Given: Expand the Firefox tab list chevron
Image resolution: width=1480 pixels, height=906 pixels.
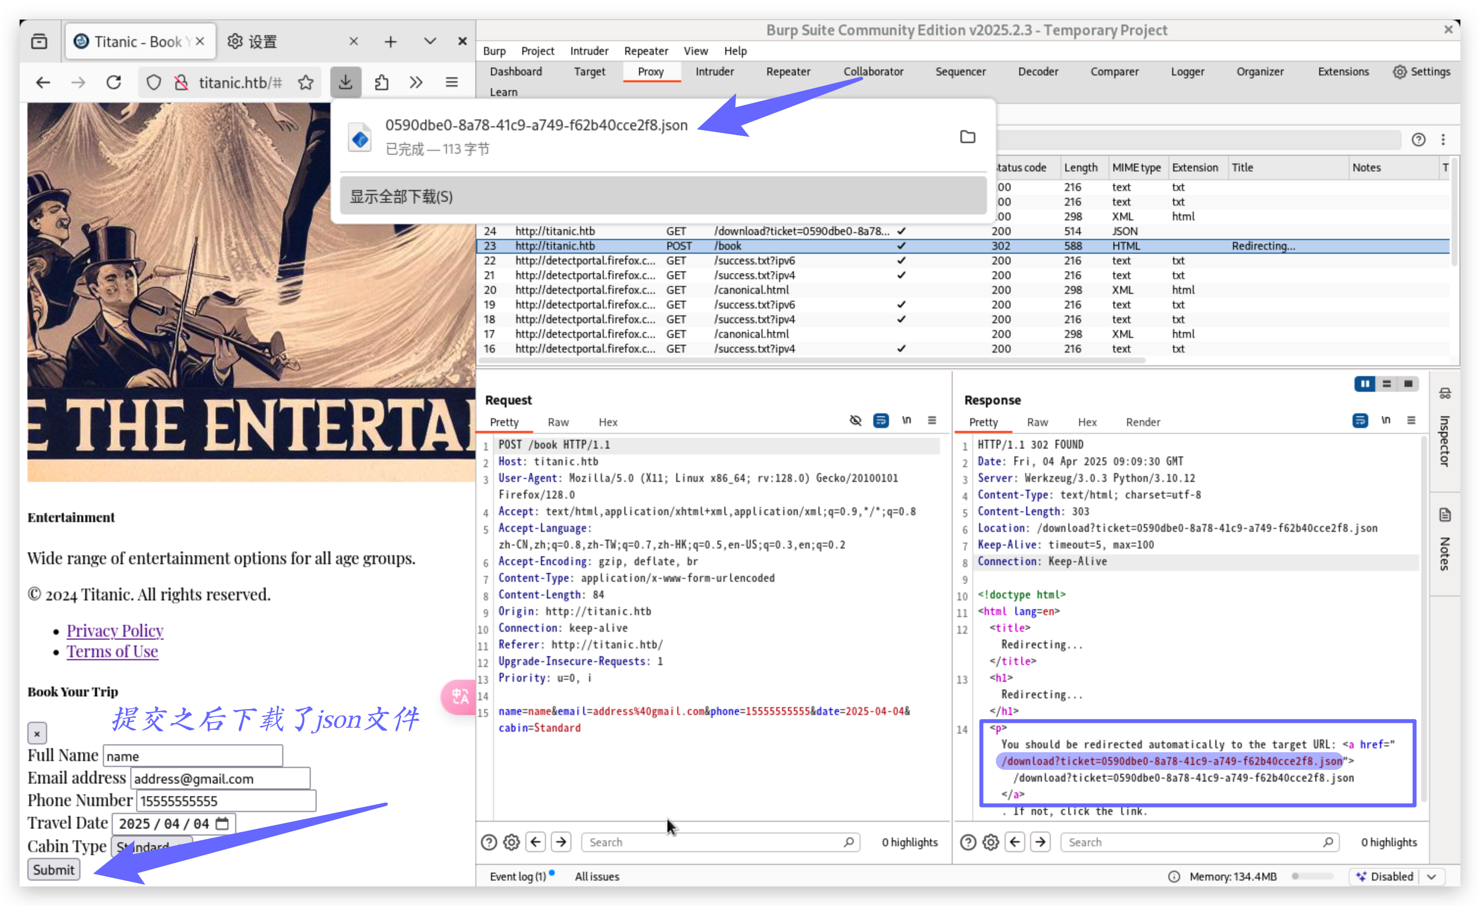Looking at the screenshot, I should (x=429, y=41).
